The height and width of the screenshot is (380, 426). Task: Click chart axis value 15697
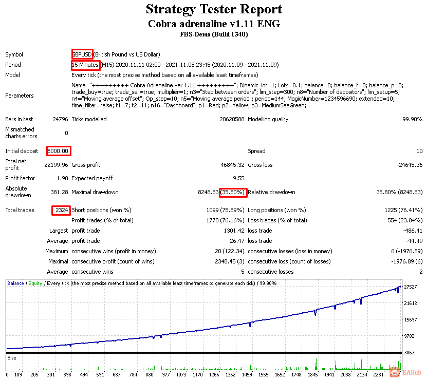410,320
